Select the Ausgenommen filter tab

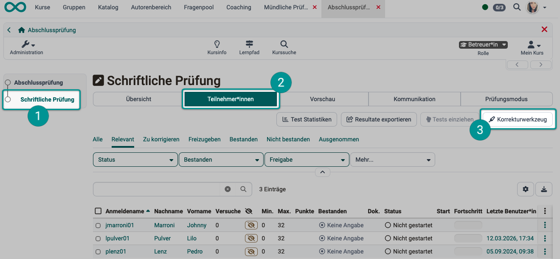point(339,139)
